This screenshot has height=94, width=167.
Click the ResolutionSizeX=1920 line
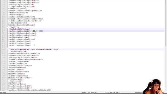pyautogui.click(x=20, y=86)
